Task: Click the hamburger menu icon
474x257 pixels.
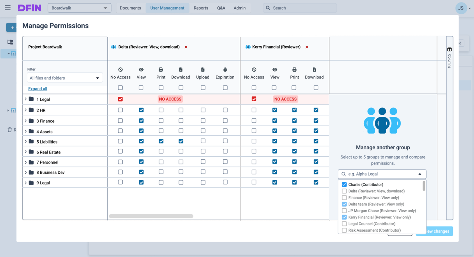Action: click(8, 8)
